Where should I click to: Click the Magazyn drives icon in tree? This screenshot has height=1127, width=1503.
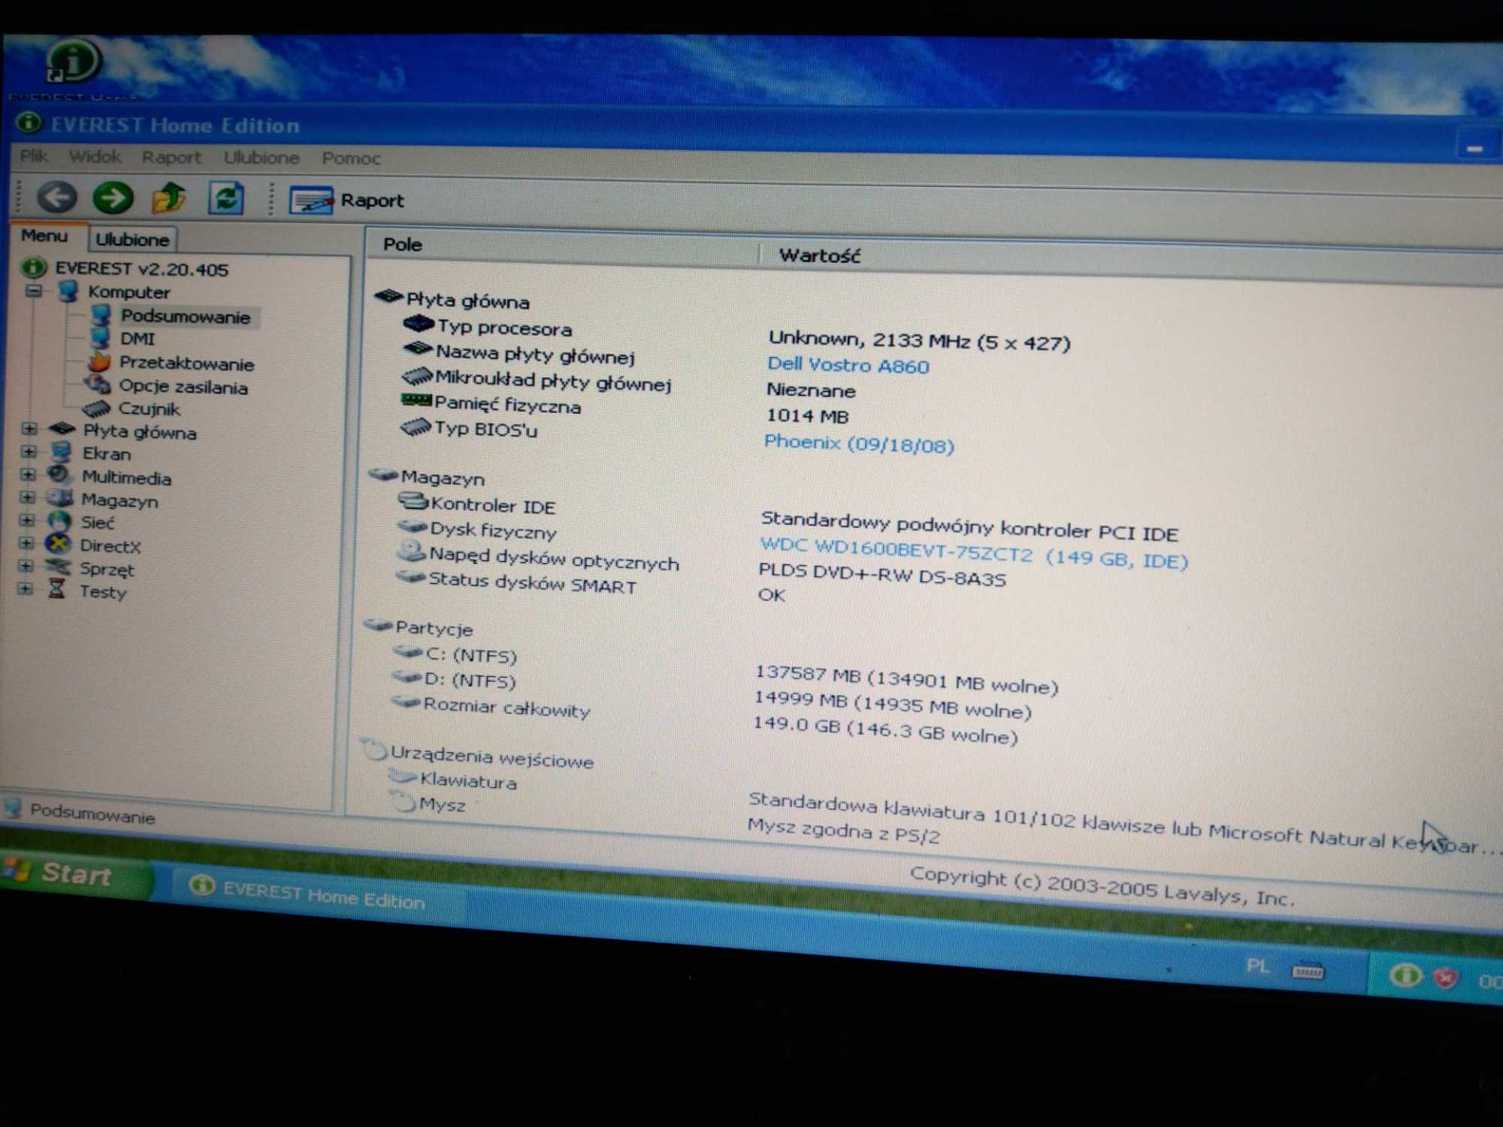tap(59, 498)
